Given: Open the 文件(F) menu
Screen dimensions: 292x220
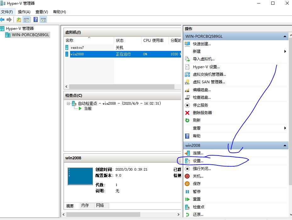Looking at the screenshot, I should (7, 12).
